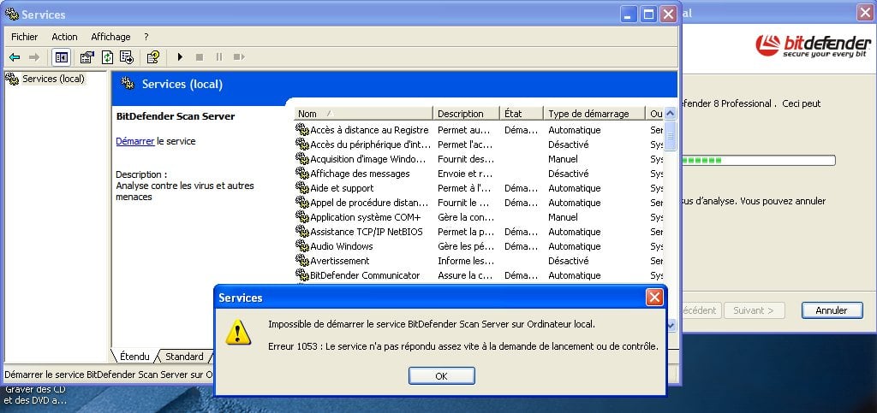The image size is (877, 413).
Task: Click gear icon of Application système COM+
Action: coord(302,216)
